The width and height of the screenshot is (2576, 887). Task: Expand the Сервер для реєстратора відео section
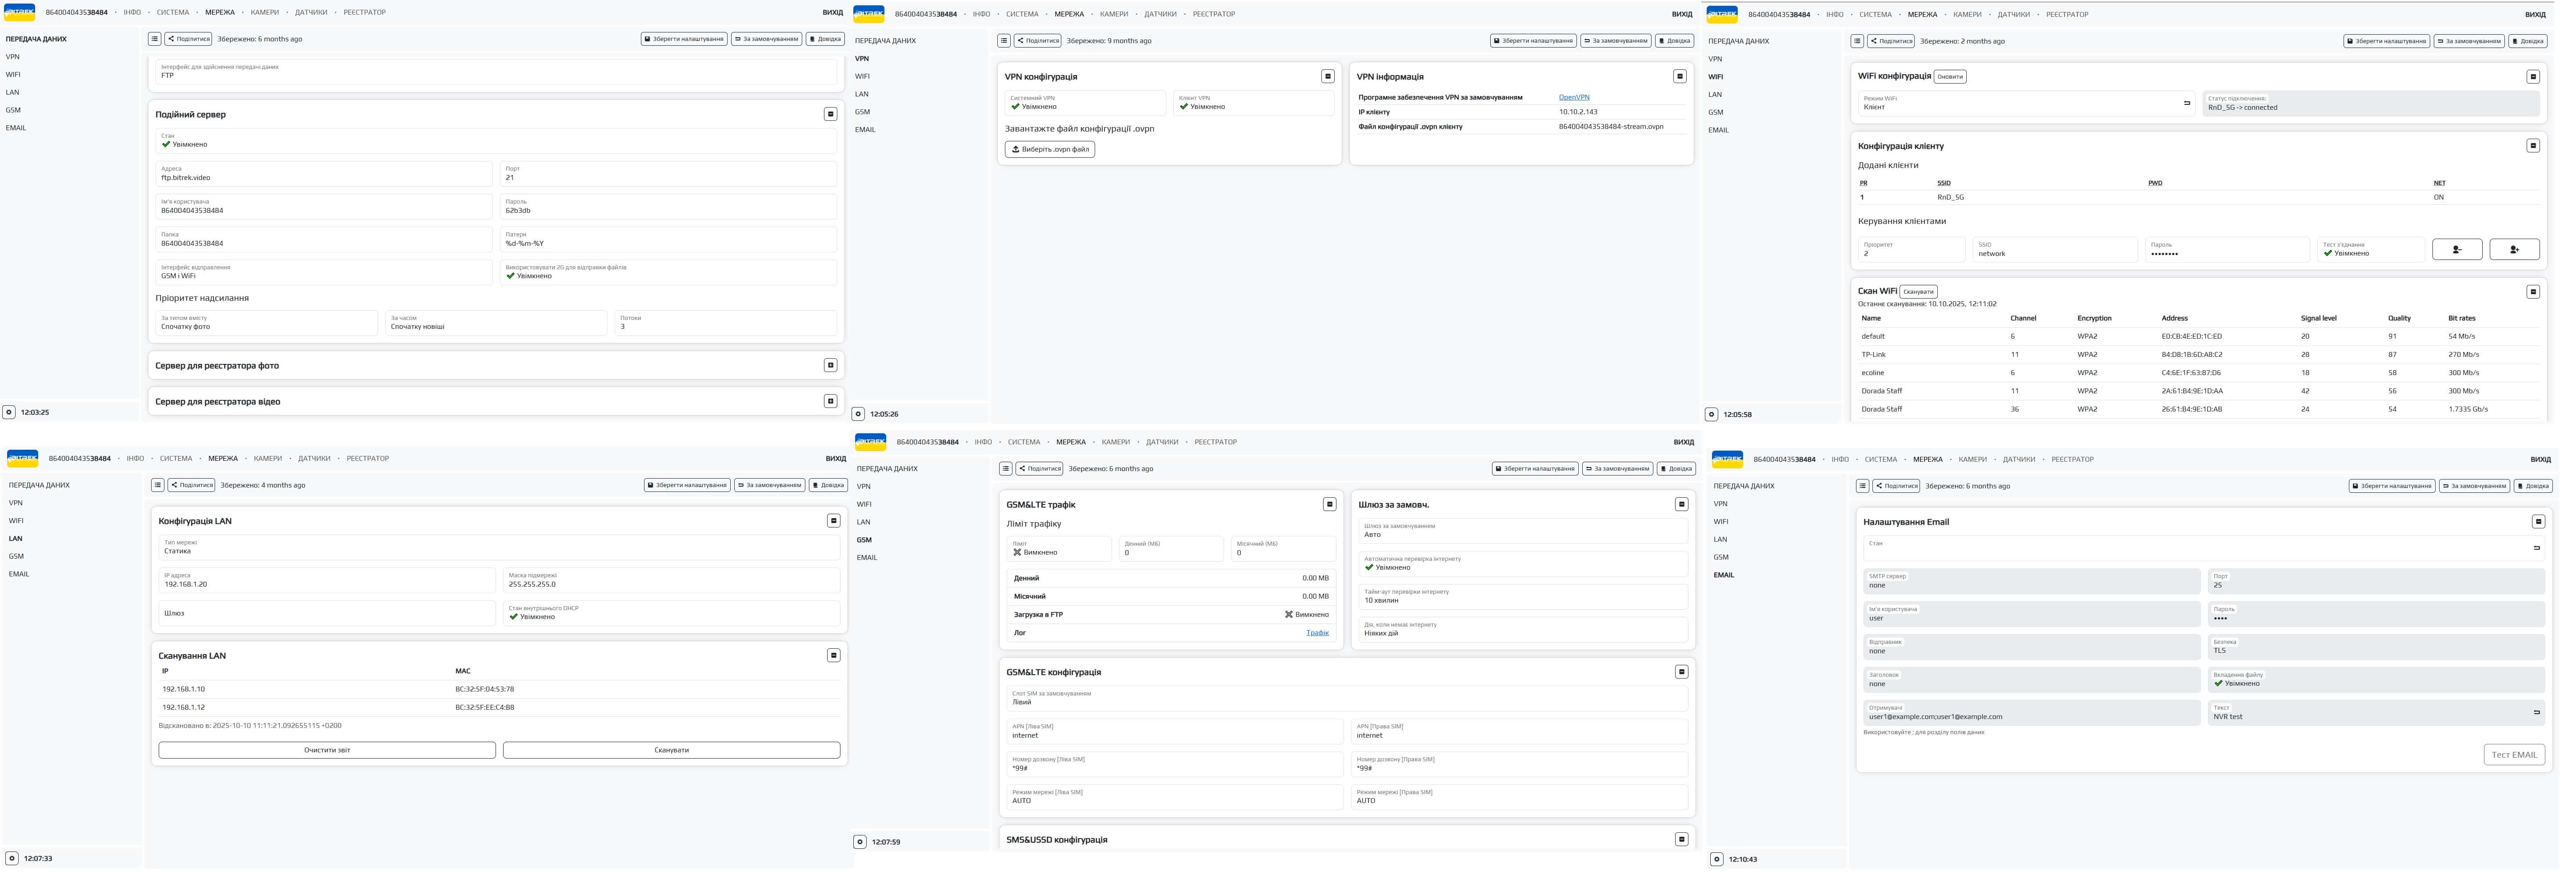(x=830, y=401)
